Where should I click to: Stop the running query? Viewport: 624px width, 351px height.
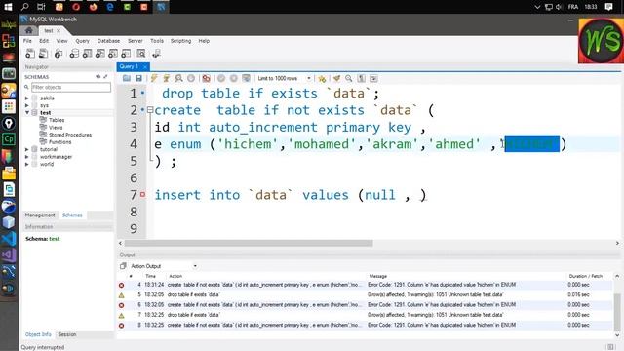click(191, 78)
